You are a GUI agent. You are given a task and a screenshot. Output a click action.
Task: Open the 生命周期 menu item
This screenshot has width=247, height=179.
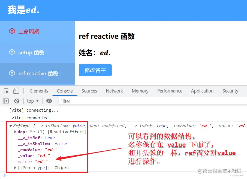coord(37,31)
